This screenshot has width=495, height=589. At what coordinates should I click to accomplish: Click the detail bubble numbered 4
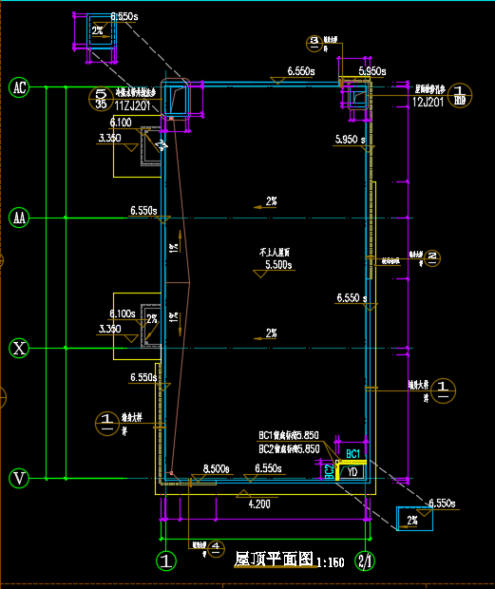[216, 549]
